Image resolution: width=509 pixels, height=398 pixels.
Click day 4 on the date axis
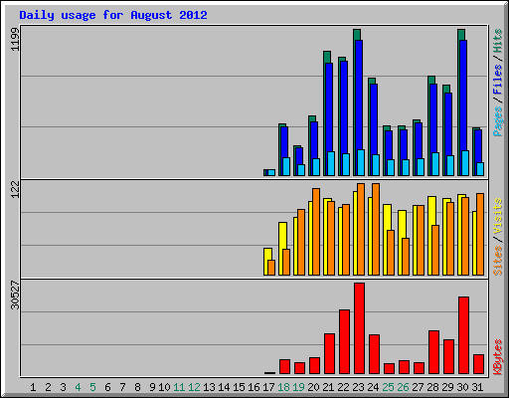point(78,387)
